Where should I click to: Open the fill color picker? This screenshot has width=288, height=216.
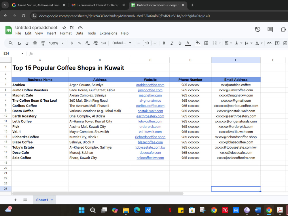(198, 43)
